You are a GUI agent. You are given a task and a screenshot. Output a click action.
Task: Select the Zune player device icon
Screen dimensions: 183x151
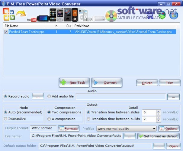(x=68, y=15)
